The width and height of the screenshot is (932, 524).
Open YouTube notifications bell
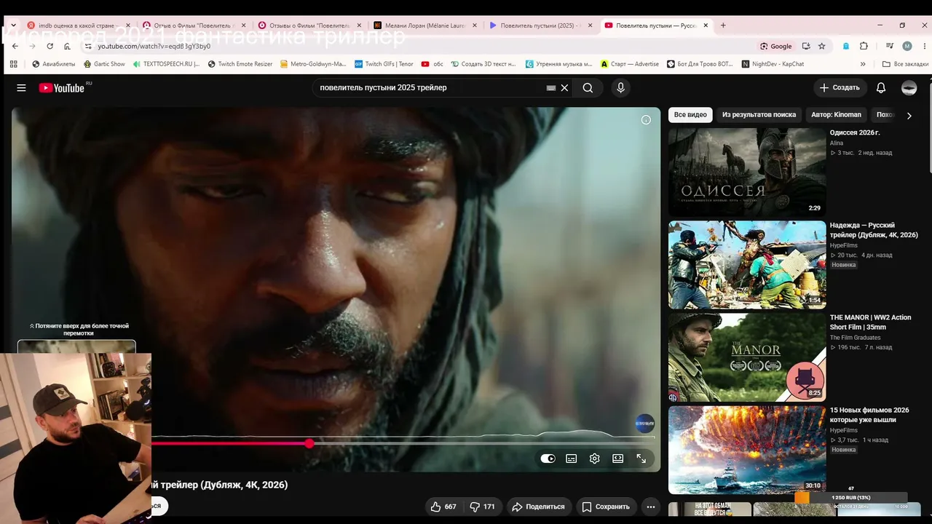[x=881, y=88]
